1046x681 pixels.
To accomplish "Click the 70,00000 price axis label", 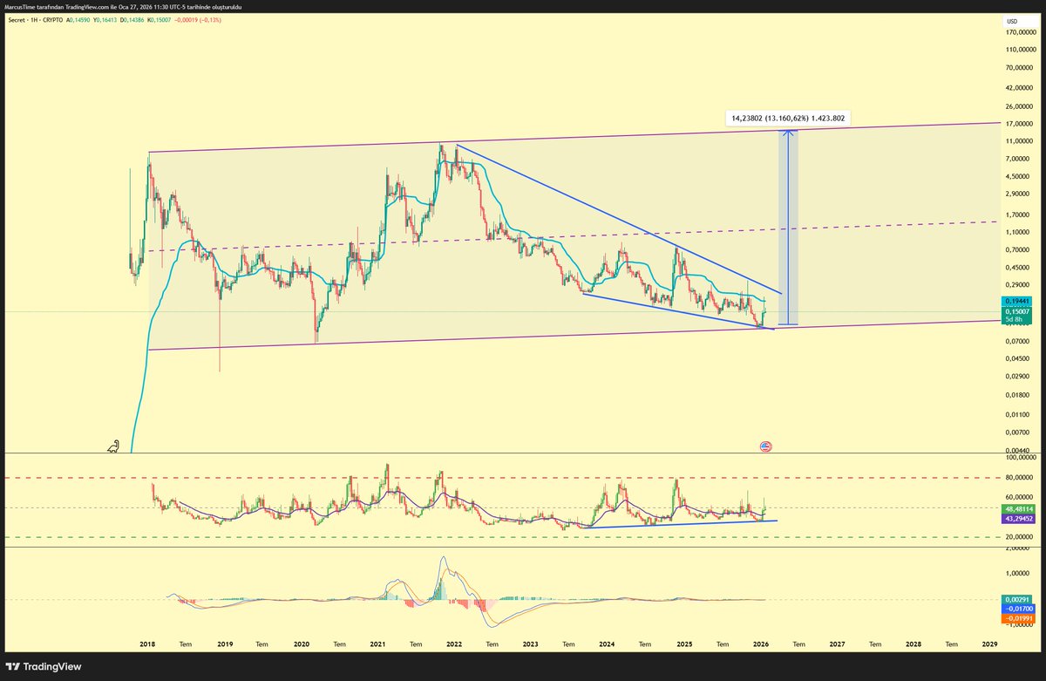I will (x=1019, y=68).
